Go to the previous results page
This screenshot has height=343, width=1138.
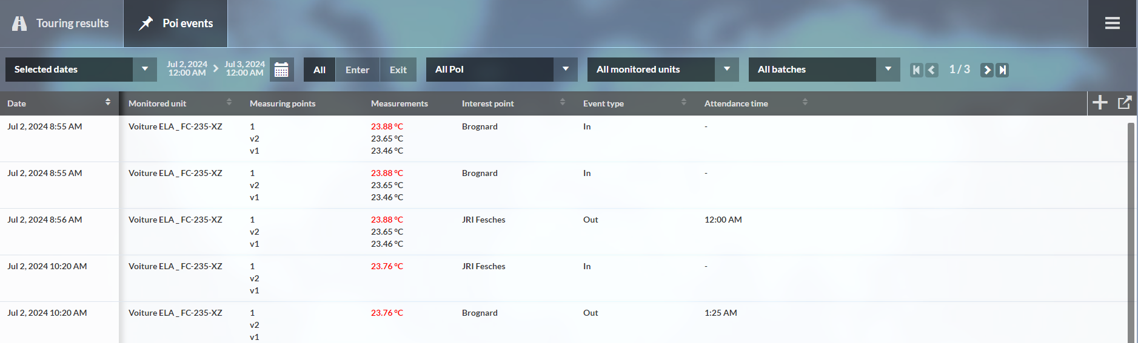(x=932, y=70)
